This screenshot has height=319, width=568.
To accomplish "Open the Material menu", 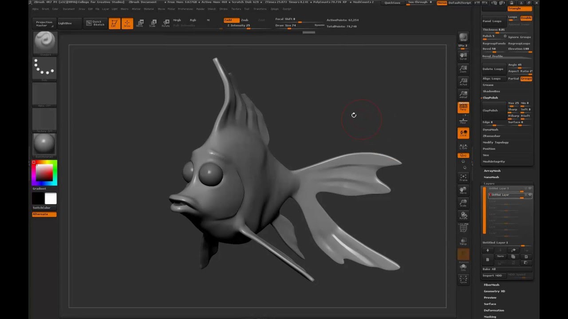I will (x=149, y=9).
